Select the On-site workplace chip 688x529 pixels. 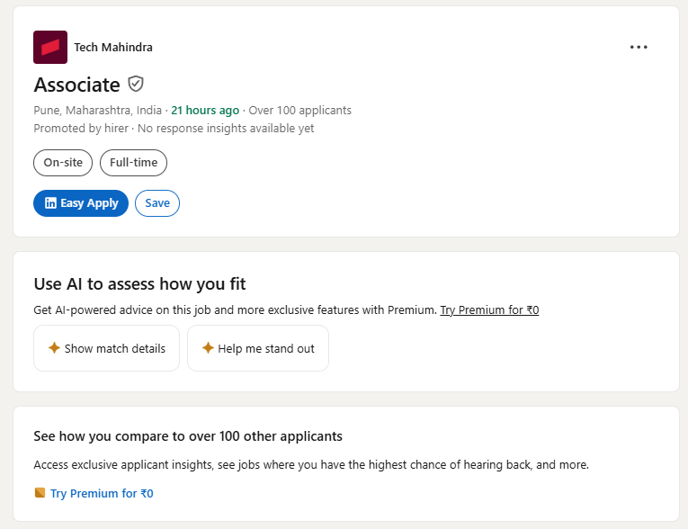(x=63, y=163)
